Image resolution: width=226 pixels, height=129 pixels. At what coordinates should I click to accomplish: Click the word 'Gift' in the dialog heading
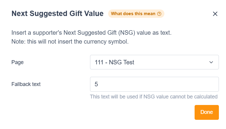pos(78,14)
